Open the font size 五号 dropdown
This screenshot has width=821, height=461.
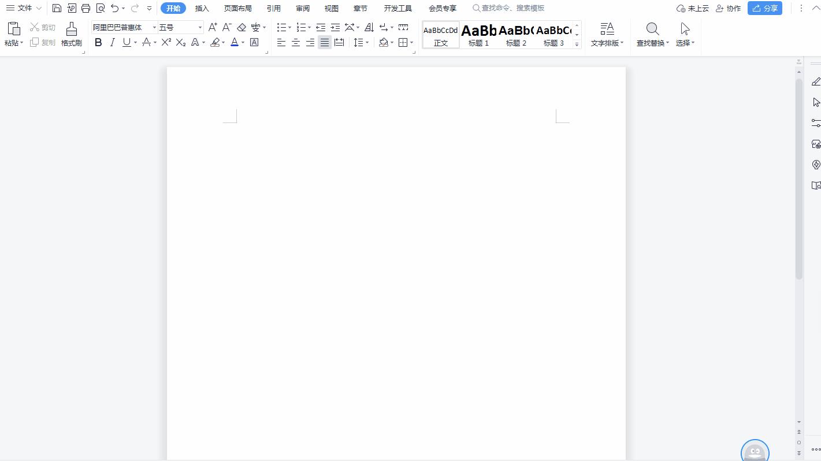click(x=200, y=27)
